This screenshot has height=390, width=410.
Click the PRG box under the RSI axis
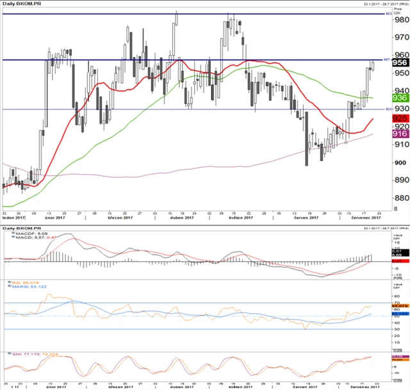tap(397, 350)
